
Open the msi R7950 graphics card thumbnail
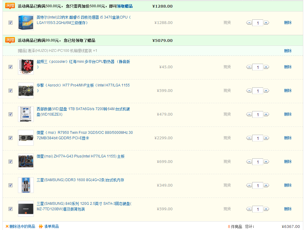pyautogui.click(x=26, y=138)
